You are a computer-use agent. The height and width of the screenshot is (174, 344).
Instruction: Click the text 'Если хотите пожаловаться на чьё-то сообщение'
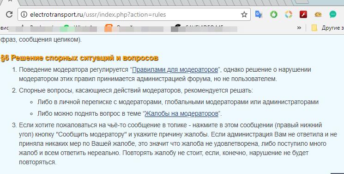coord(90,125)
